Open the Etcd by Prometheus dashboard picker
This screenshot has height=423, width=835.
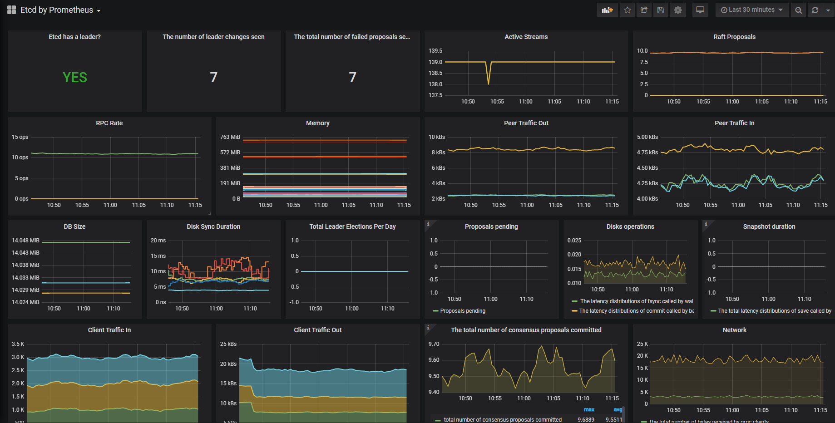tap(60, 10)
